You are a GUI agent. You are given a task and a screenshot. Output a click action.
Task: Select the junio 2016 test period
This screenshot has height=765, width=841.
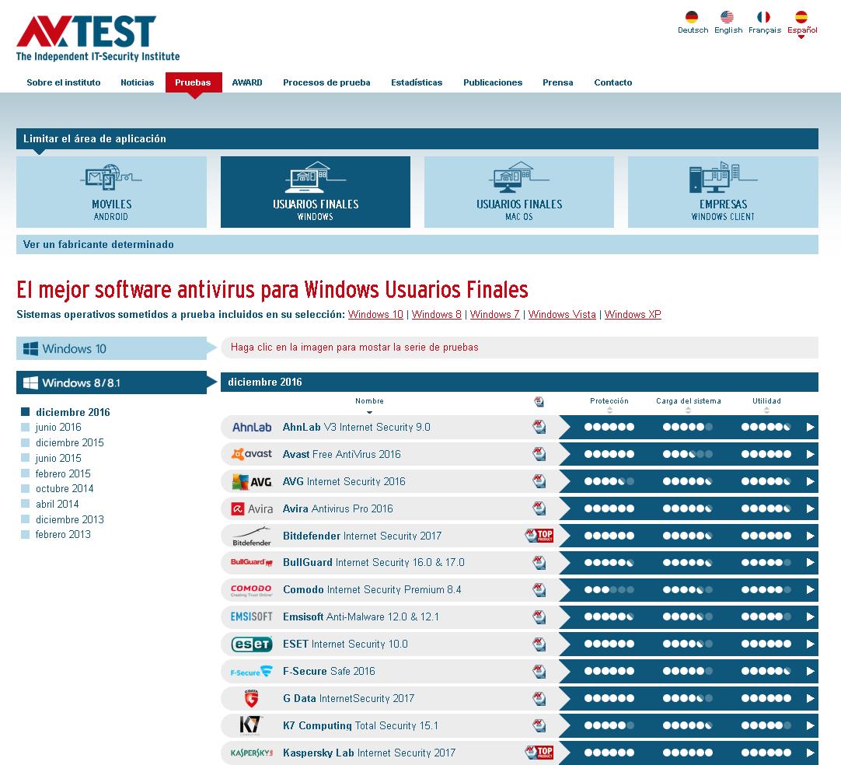point(58,427)
